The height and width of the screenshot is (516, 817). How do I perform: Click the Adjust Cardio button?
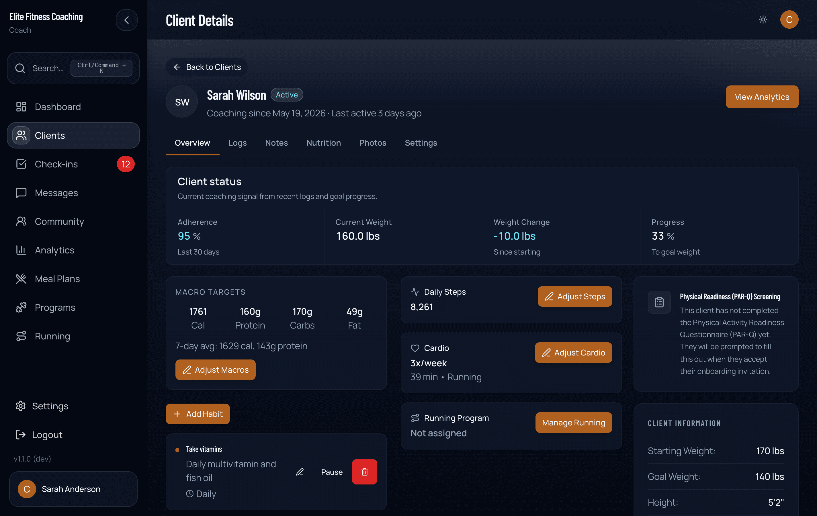573,353
